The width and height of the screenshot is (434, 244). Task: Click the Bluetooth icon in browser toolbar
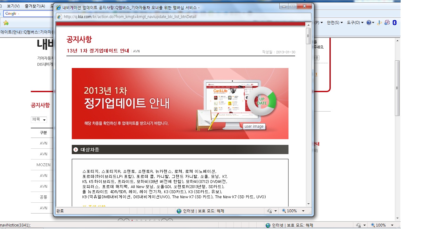394,23
